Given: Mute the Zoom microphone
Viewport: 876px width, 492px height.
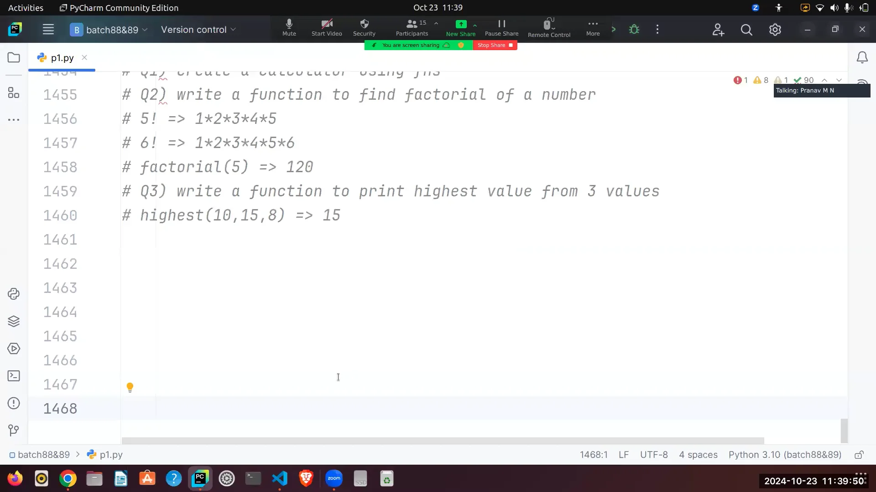Looking at the screenshot, I should tap(289, 27).
